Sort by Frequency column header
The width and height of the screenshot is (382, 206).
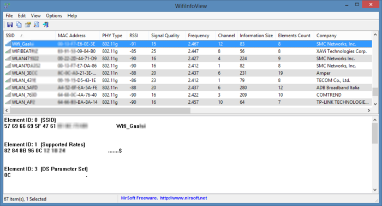pyautogui.click(x=200, y=36)
